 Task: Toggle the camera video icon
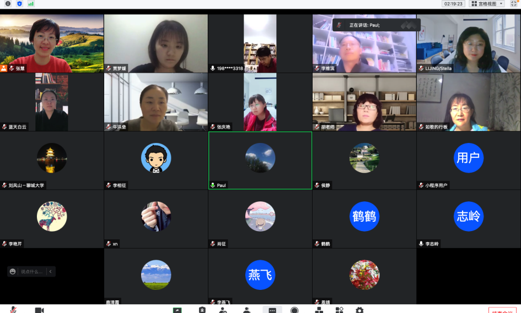point(39,310)
